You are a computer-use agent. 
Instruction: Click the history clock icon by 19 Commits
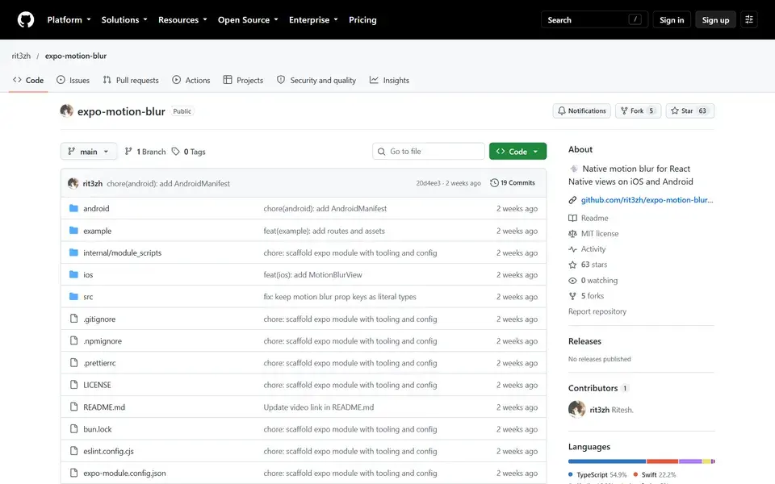(x=494, y=183)
